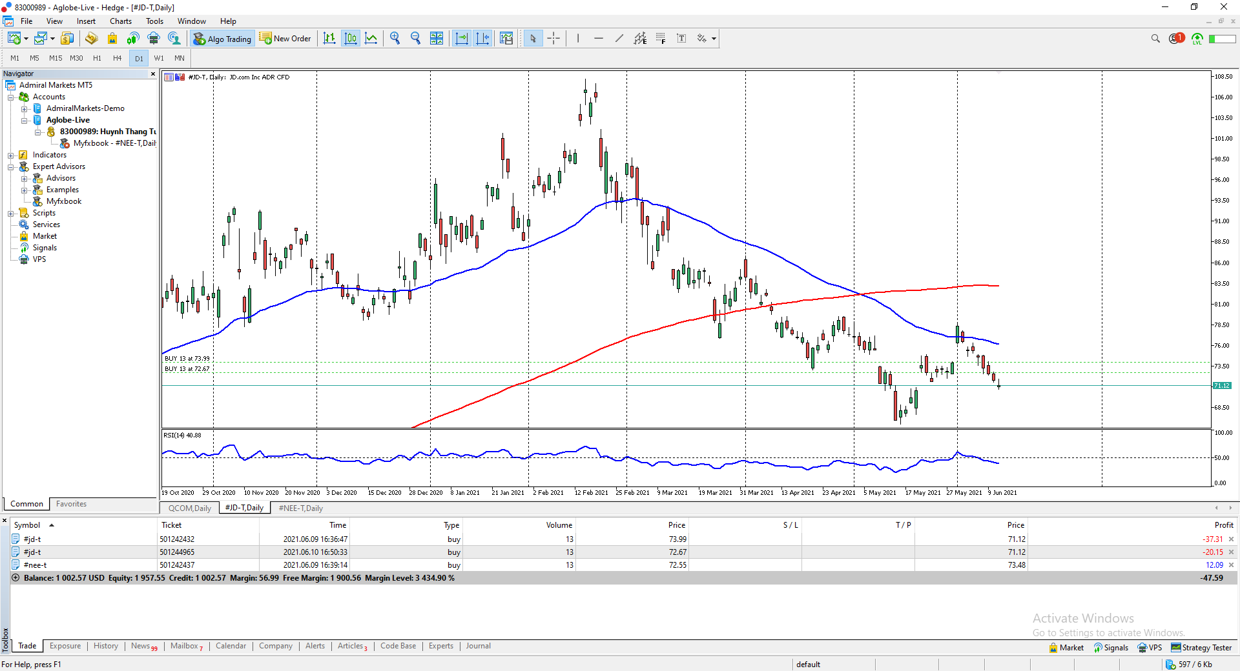
Task: Click the New Order button
Action: point(285,39)
